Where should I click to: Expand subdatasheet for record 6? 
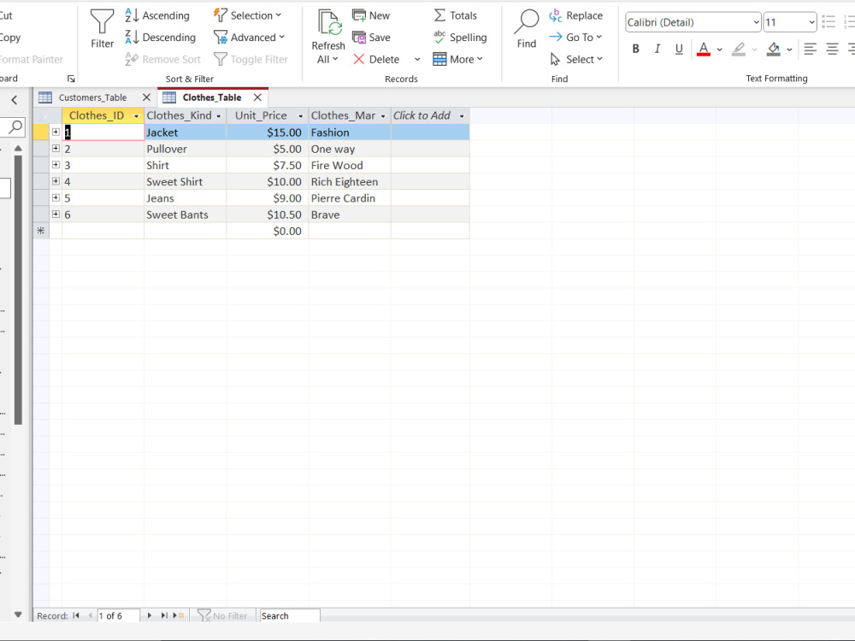[x=56, y=215]
